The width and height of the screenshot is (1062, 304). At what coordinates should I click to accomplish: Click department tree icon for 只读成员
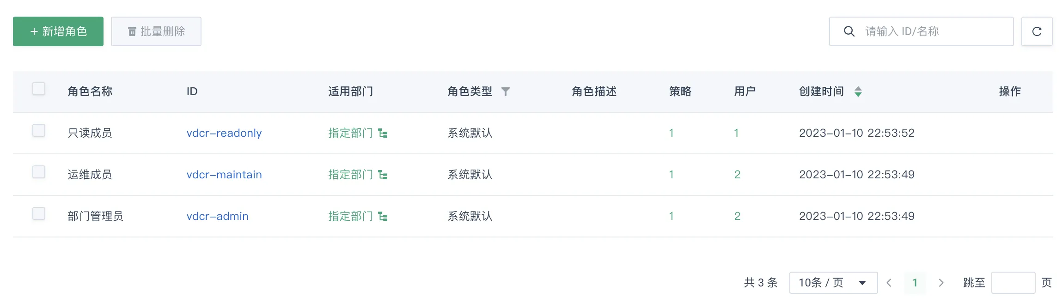[383, 133]
